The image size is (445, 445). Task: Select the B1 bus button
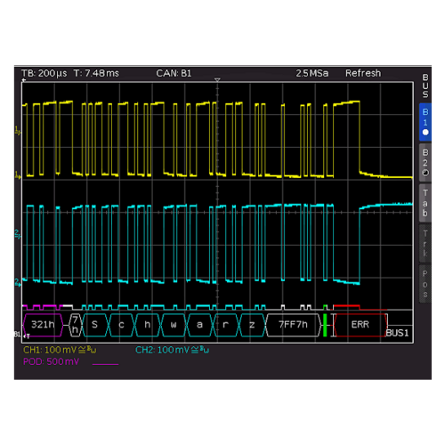[425, 122]
